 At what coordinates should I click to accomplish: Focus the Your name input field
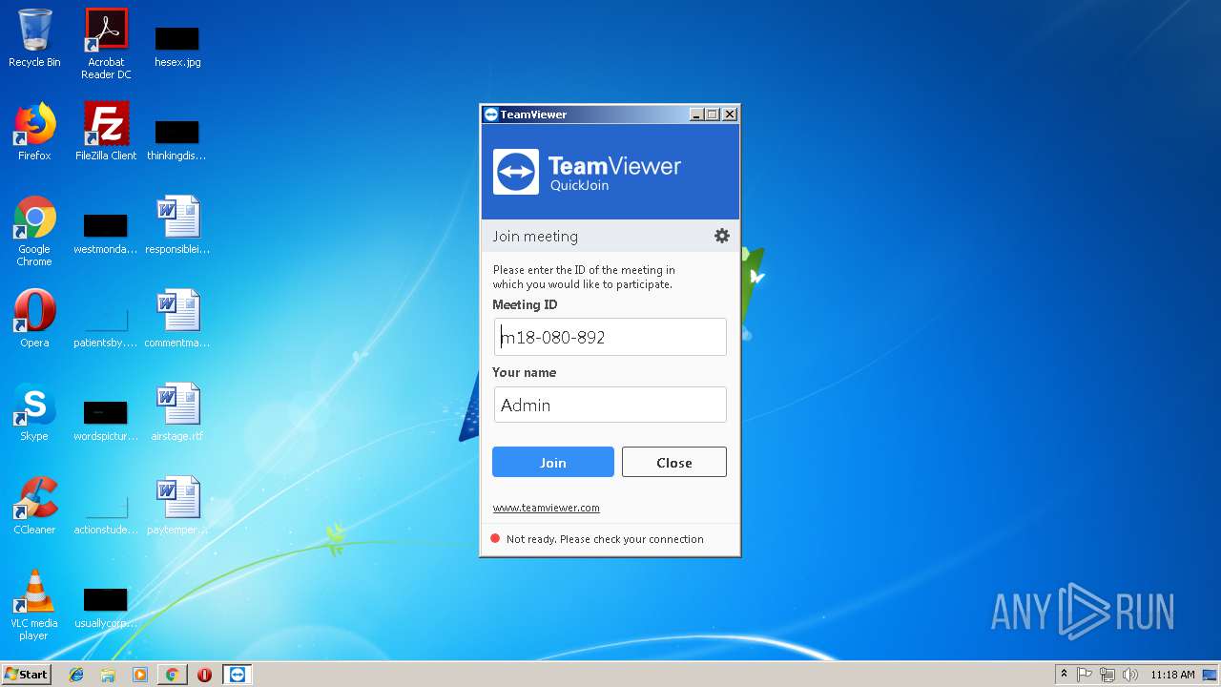(x=610, y=405)
